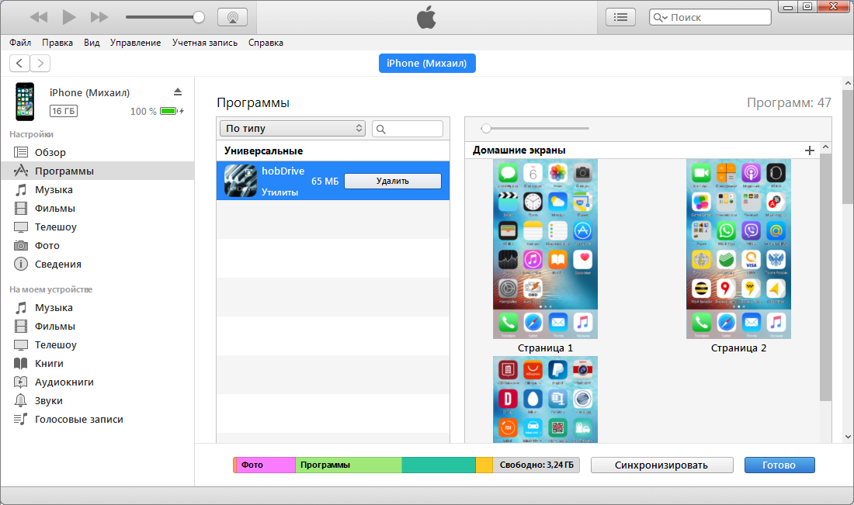Click Удалить for the hobDrive app

pyautogui.click(x=393, y=182)
